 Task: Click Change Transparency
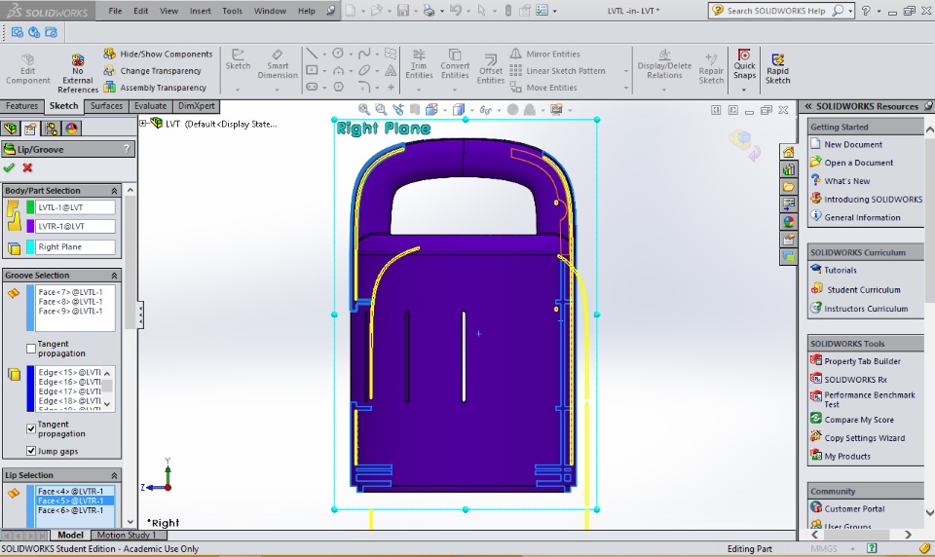(x=153, y=70)
